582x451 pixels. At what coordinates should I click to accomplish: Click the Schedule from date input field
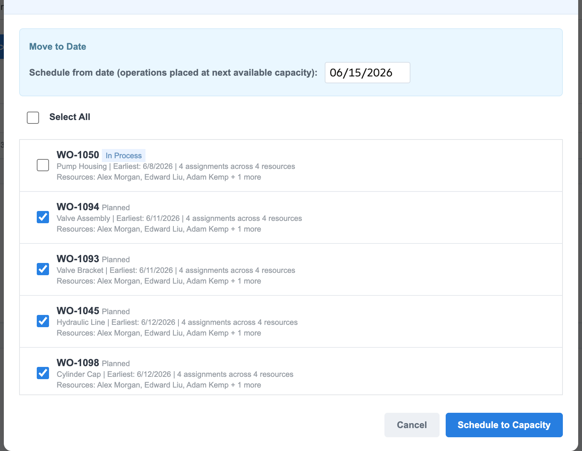[368, 73]
